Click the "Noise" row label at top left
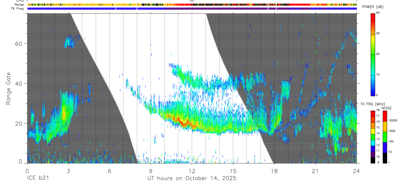401x185 pixels. click(20, 5)
